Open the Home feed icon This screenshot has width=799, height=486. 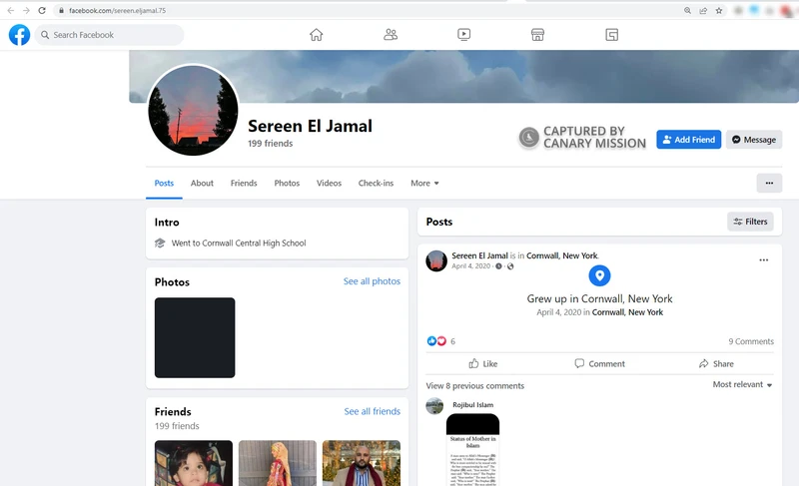[317, 35]
